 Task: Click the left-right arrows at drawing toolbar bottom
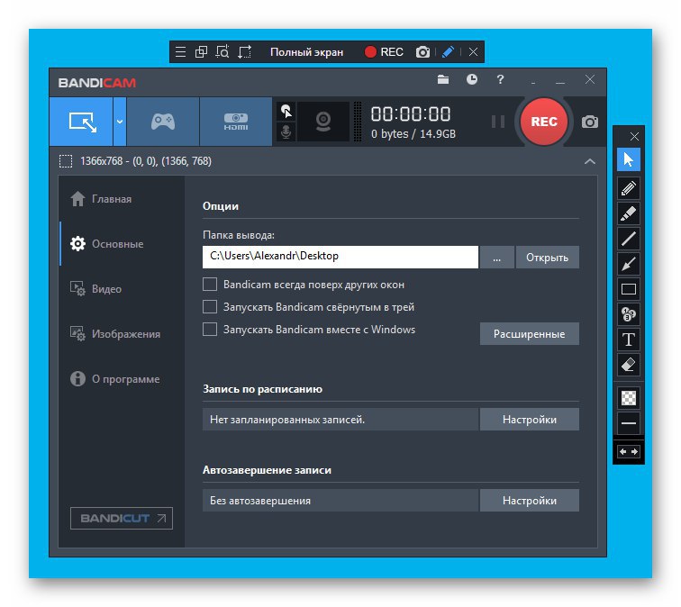tap(629, 452)
